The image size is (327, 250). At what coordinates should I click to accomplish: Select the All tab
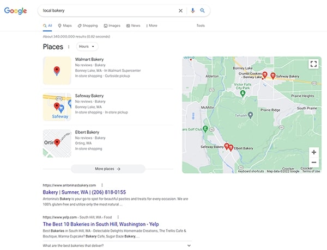47,26
